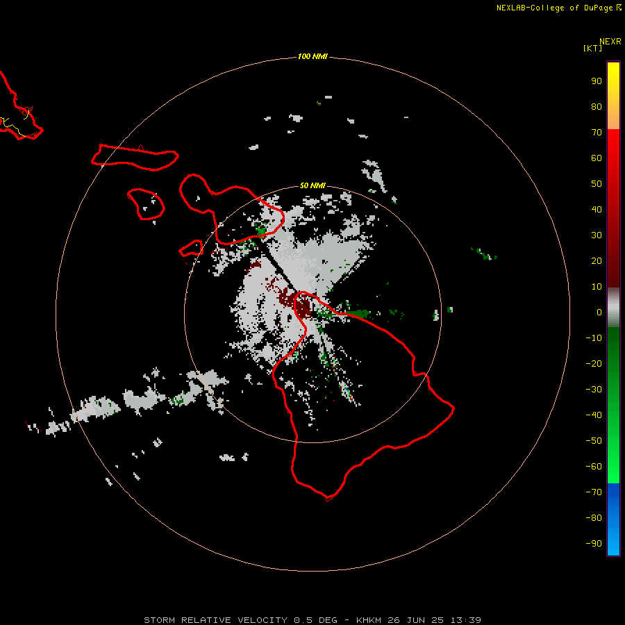Click the scale label reading positive 40
Viewport: 625px width, 625px height.
pos(597,209)
